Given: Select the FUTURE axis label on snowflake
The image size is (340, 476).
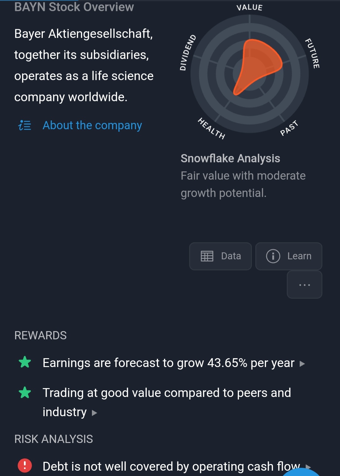Looking at the screenshot, I should [312, 53].
